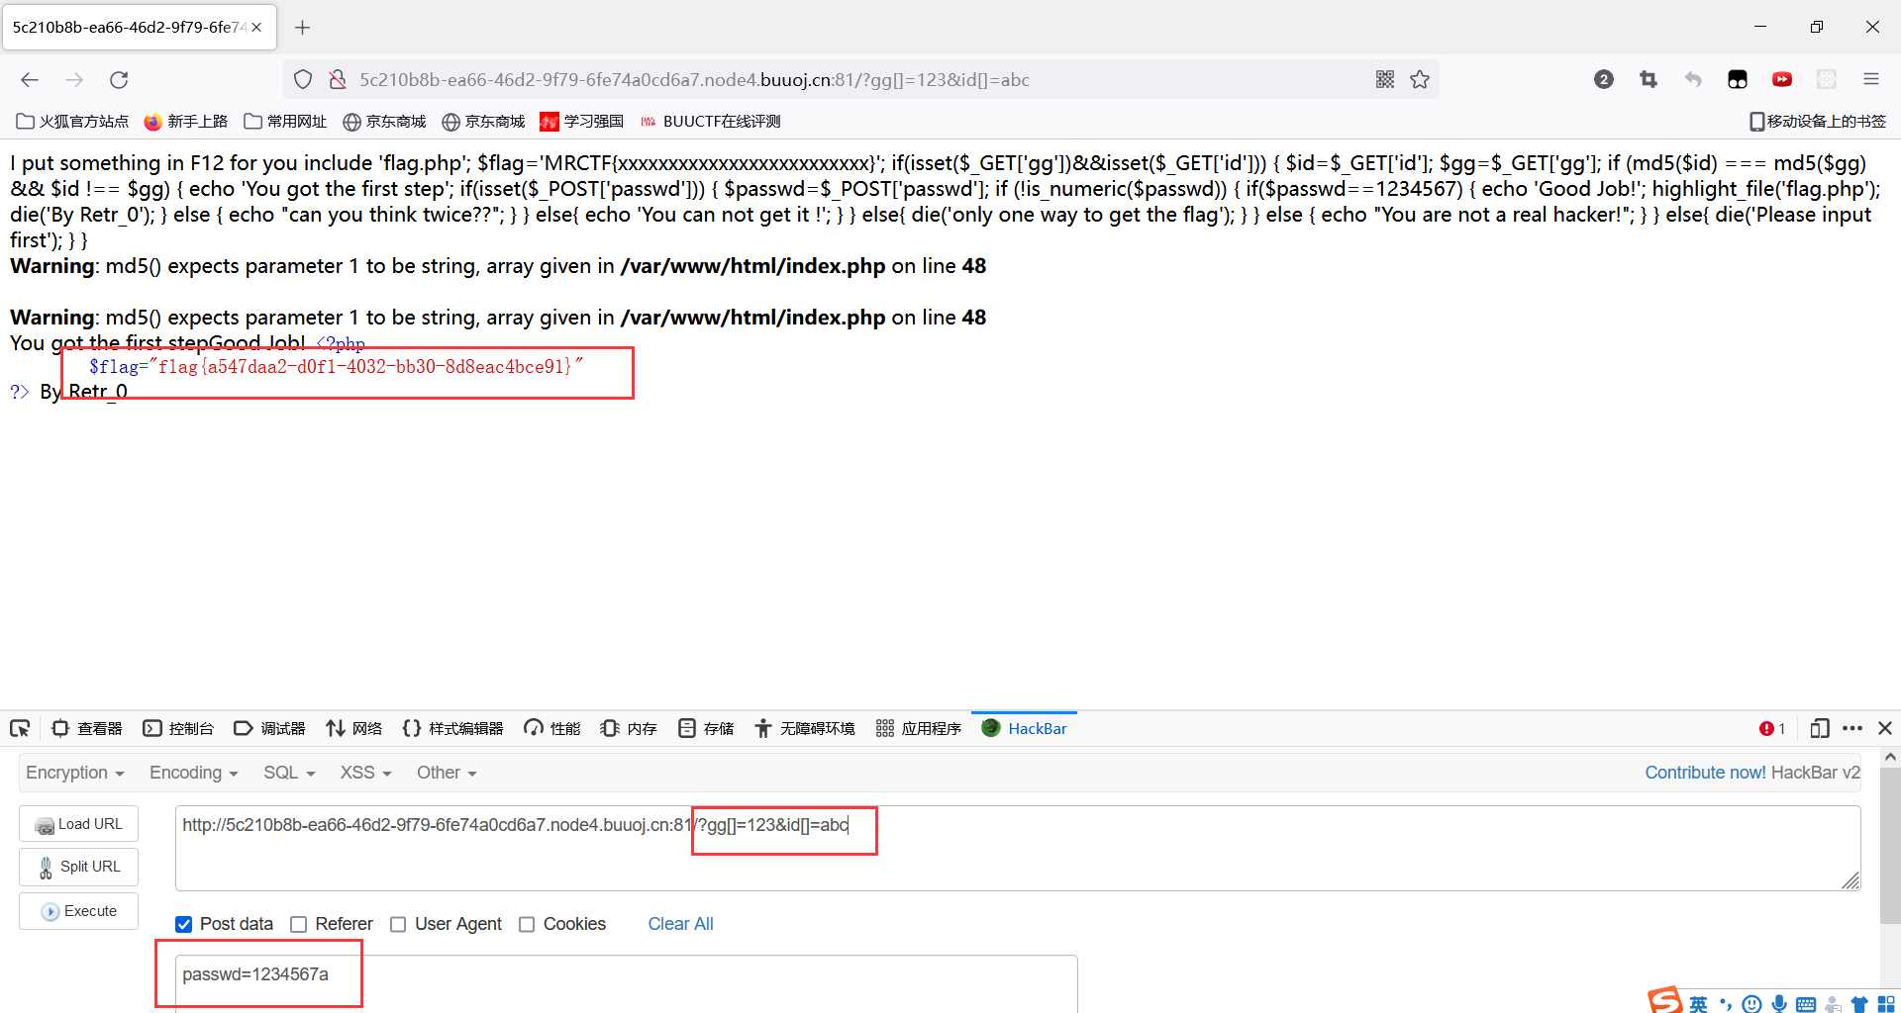Switch to the 网络 devtools tab
The height and width of the screenshot is (1013, 1901).
353,728
